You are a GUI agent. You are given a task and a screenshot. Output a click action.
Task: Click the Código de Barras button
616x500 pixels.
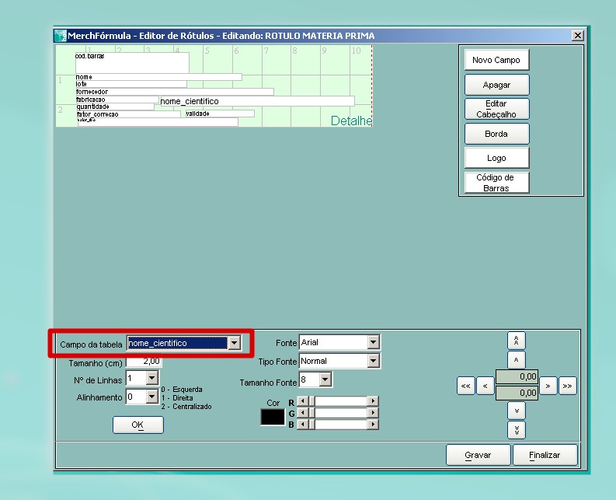[496, 183]
